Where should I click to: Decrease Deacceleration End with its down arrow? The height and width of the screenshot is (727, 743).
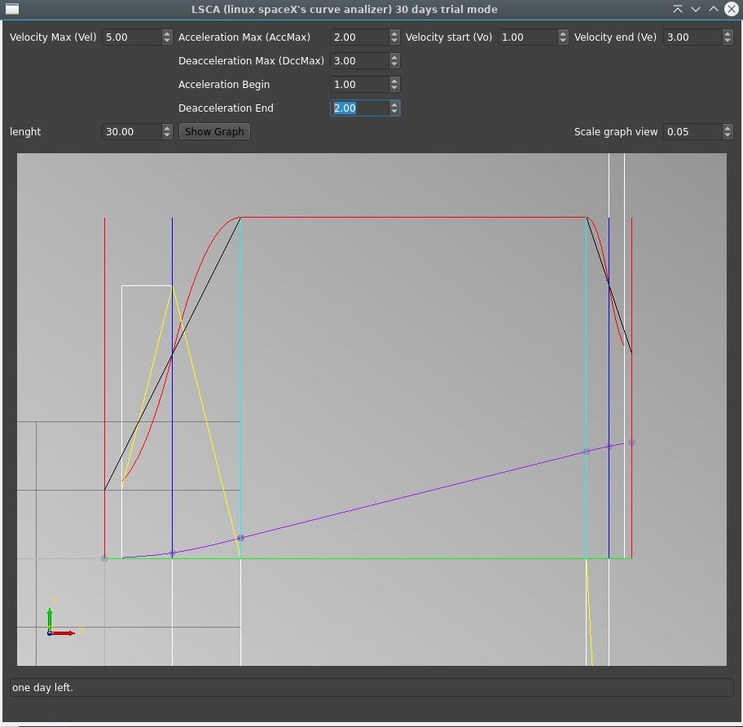(394, 112)
